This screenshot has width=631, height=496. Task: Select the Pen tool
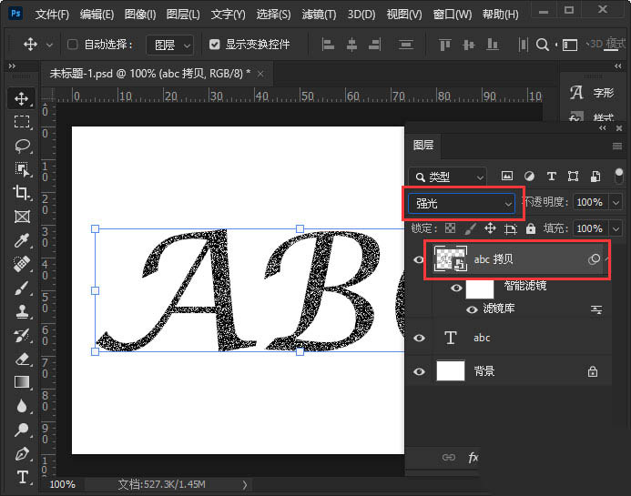[22, 454]
